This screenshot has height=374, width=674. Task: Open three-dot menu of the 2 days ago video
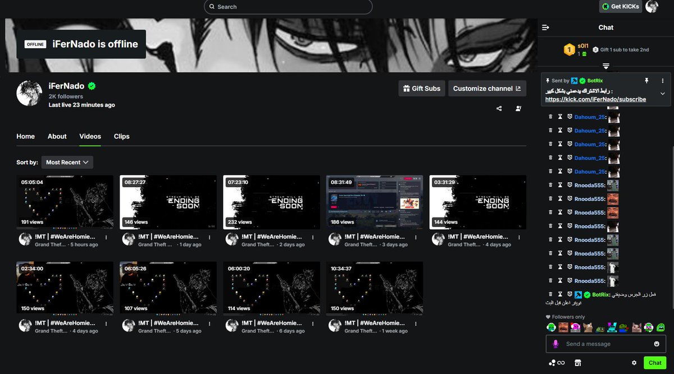coord(313,237)
